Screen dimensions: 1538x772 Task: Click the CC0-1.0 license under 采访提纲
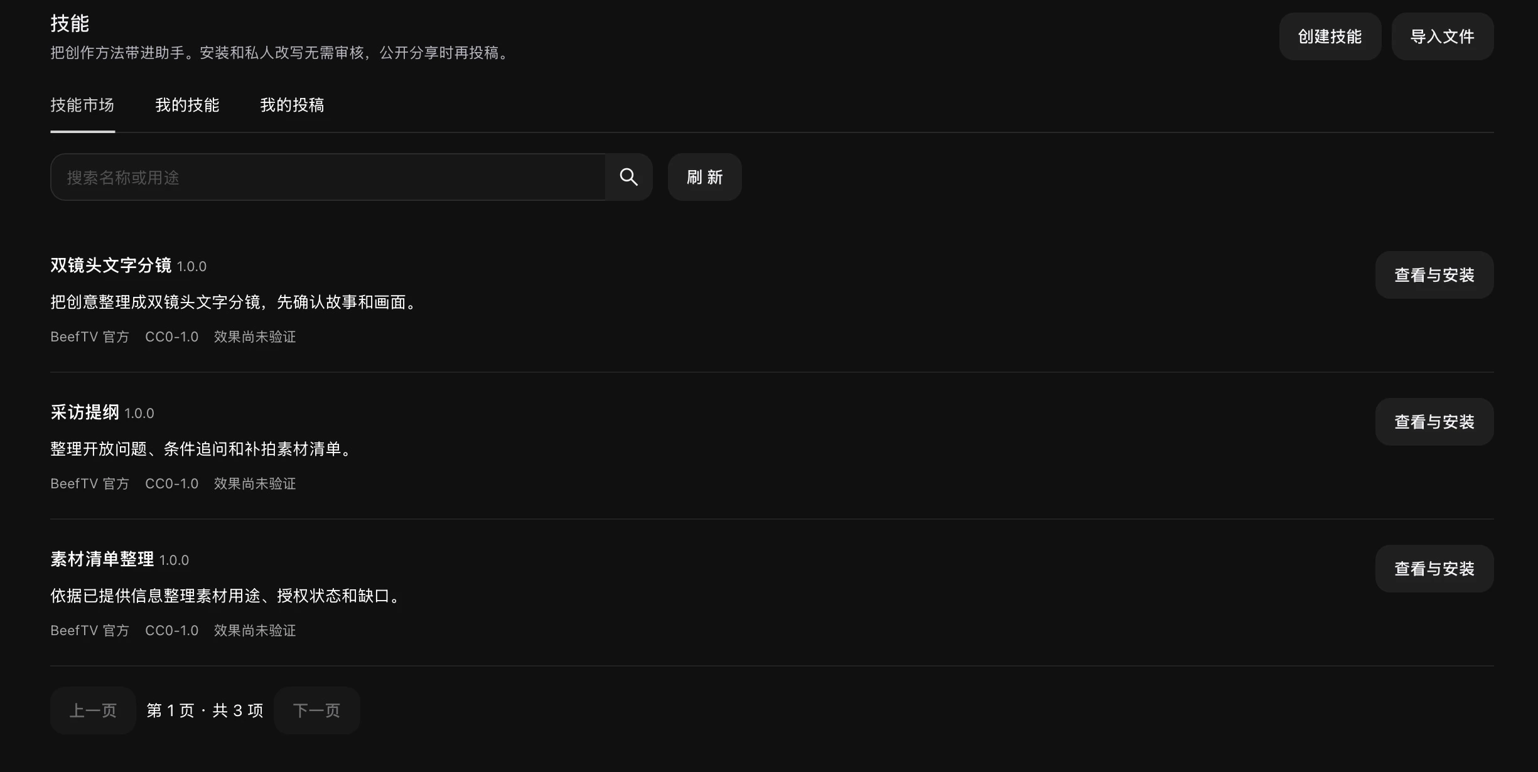(x=171, y=484)
